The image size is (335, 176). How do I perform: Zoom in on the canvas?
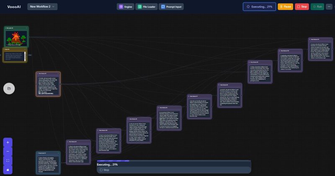point(8,142)
